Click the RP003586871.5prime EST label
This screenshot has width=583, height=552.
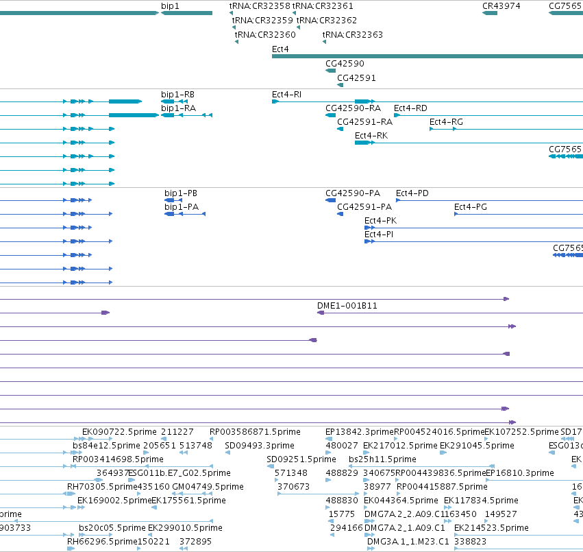click(x=255, y=432)
